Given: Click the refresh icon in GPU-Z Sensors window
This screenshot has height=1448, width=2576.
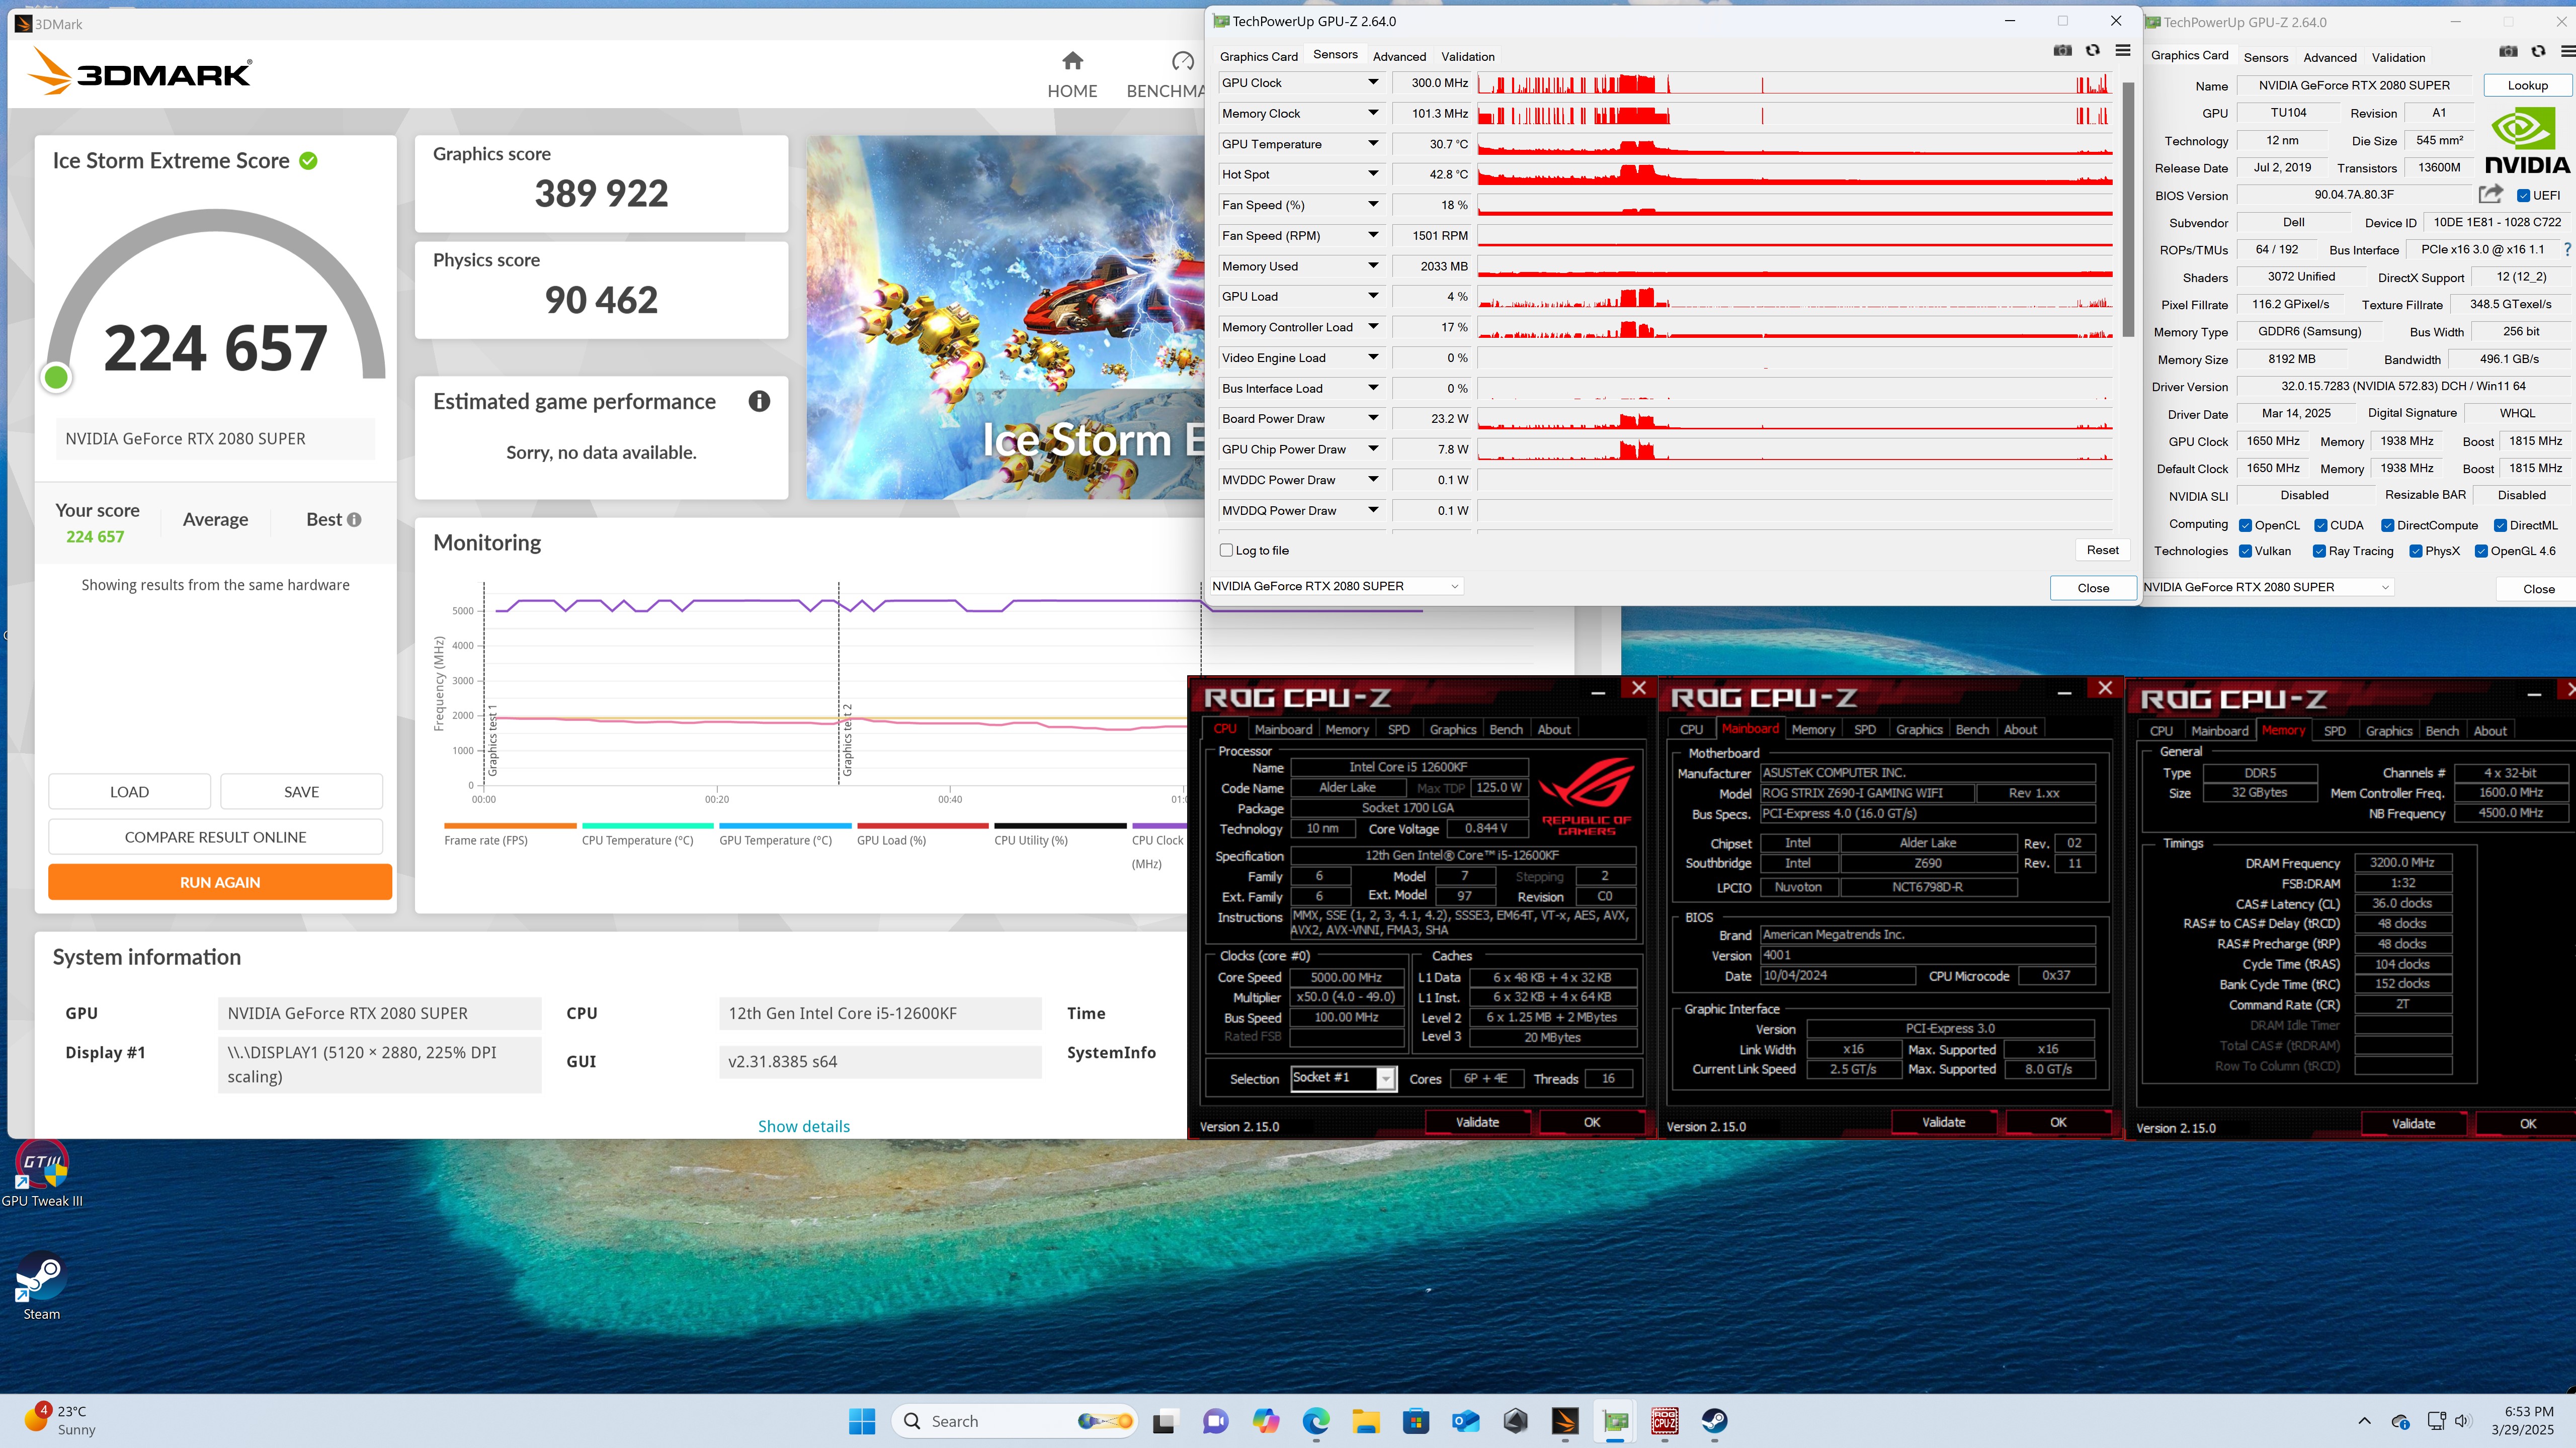Looking at the screenshot, I should [2092, 51].
